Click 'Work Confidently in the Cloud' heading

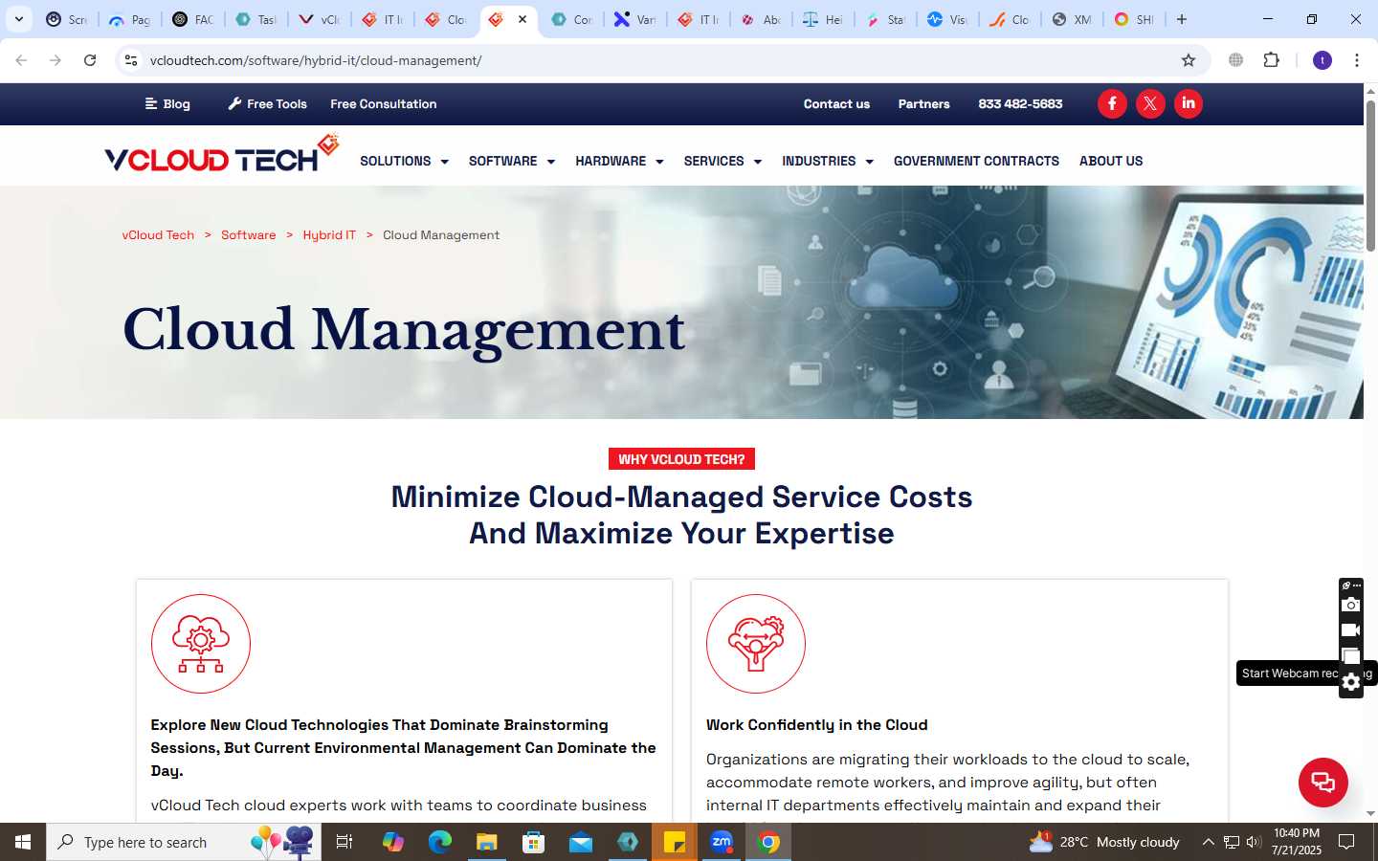(x=817, y=724)
